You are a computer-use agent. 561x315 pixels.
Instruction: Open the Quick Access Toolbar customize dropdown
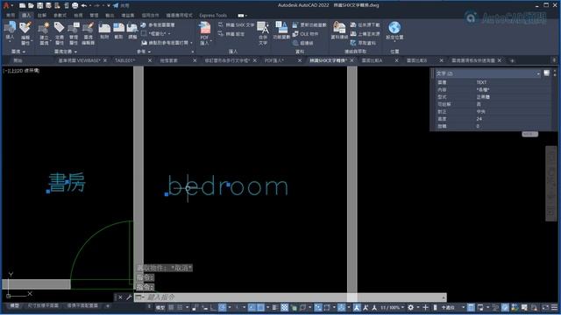pyautogui.click(x=109, y=5)
